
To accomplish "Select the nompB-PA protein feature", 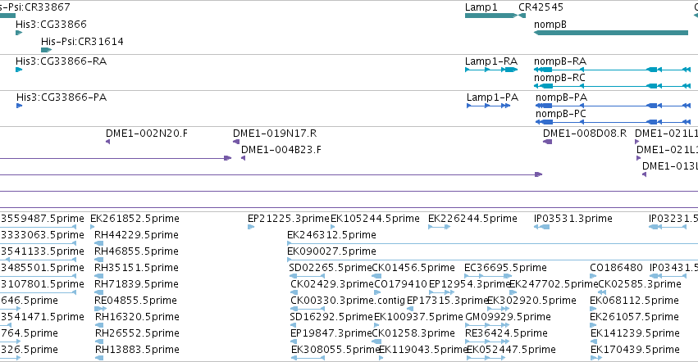I will tap(613, 106).
